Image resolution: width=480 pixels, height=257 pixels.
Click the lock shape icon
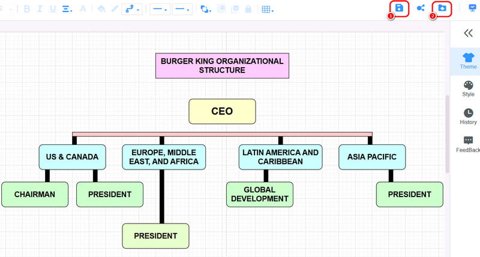pyautogui.click(x=248, y=9)
